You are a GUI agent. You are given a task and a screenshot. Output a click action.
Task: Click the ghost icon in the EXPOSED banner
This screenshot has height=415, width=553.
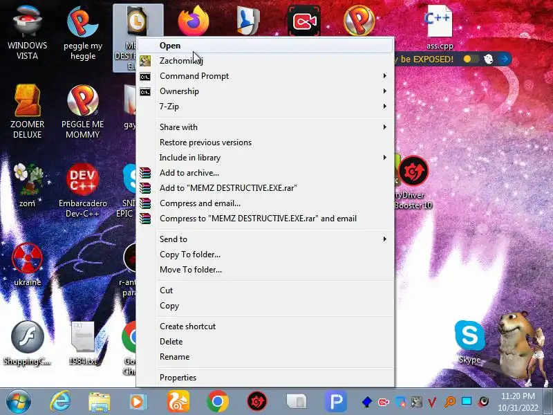coord(489,59)
